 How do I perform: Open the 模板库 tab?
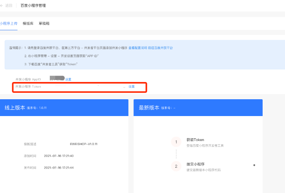click(28, 24)
